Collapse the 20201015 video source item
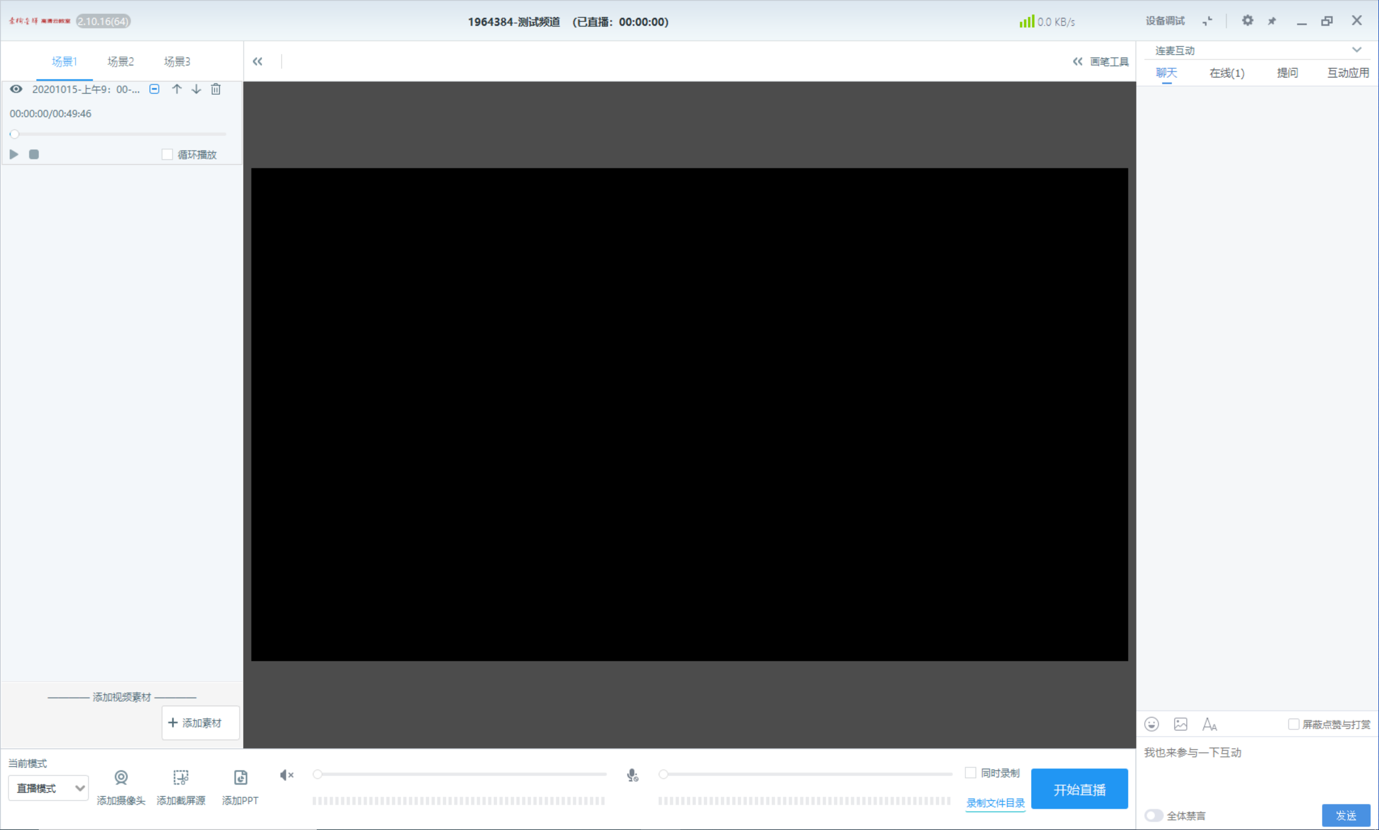1379x830 pixels. tap(155, 89)
